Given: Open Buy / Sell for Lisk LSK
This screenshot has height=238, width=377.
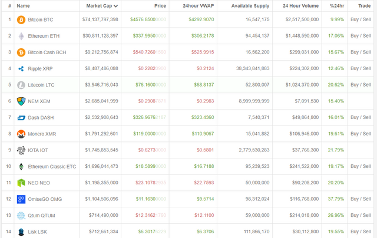Looking at the screenshot, I should [361, 232].
